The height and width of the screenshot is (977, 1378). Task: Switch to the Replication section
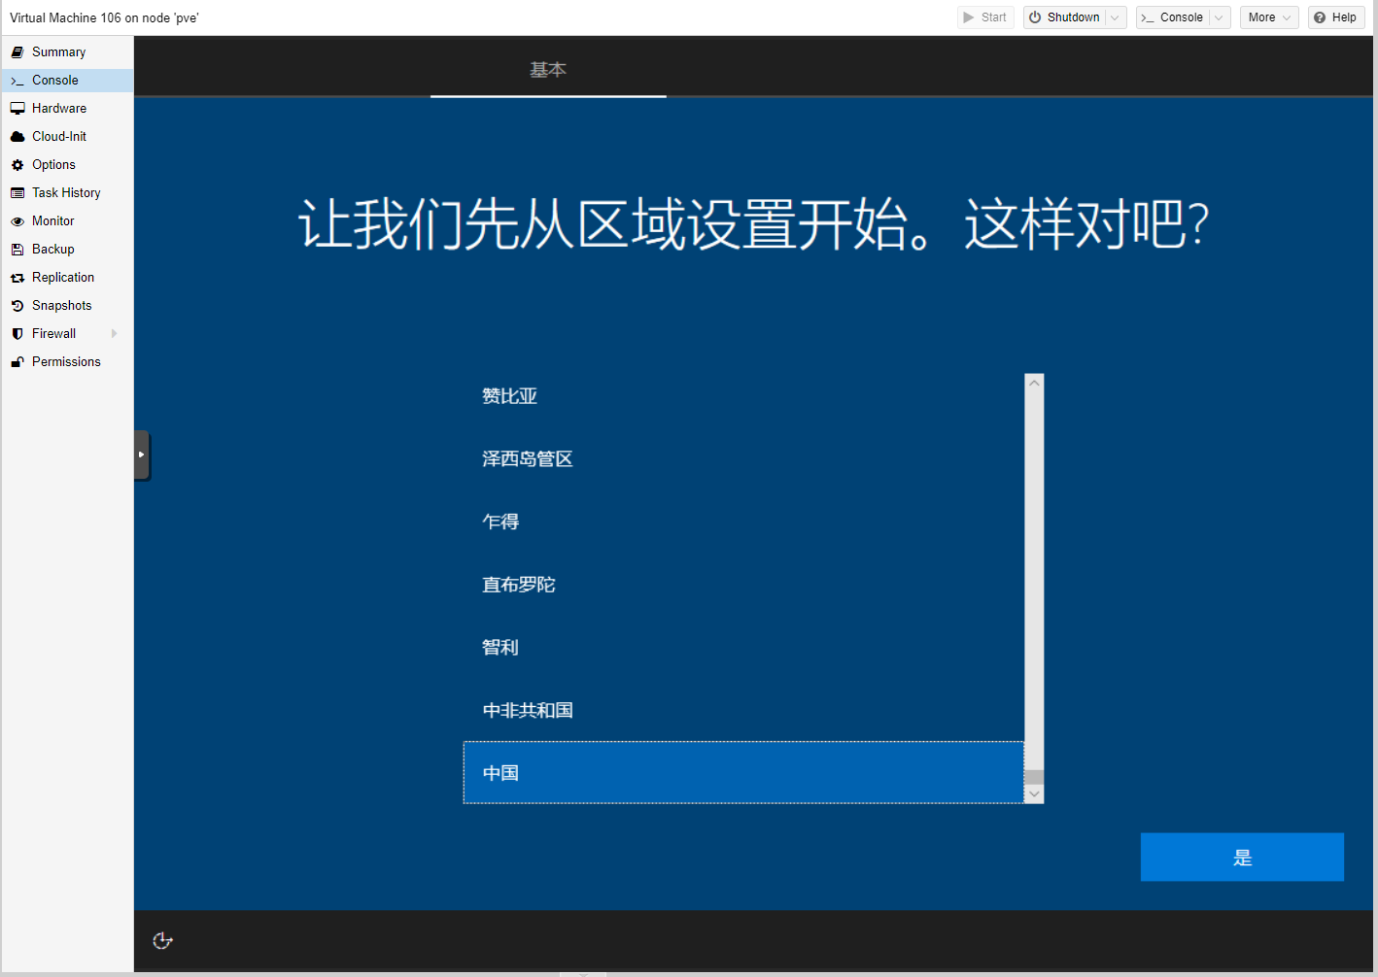63,278
